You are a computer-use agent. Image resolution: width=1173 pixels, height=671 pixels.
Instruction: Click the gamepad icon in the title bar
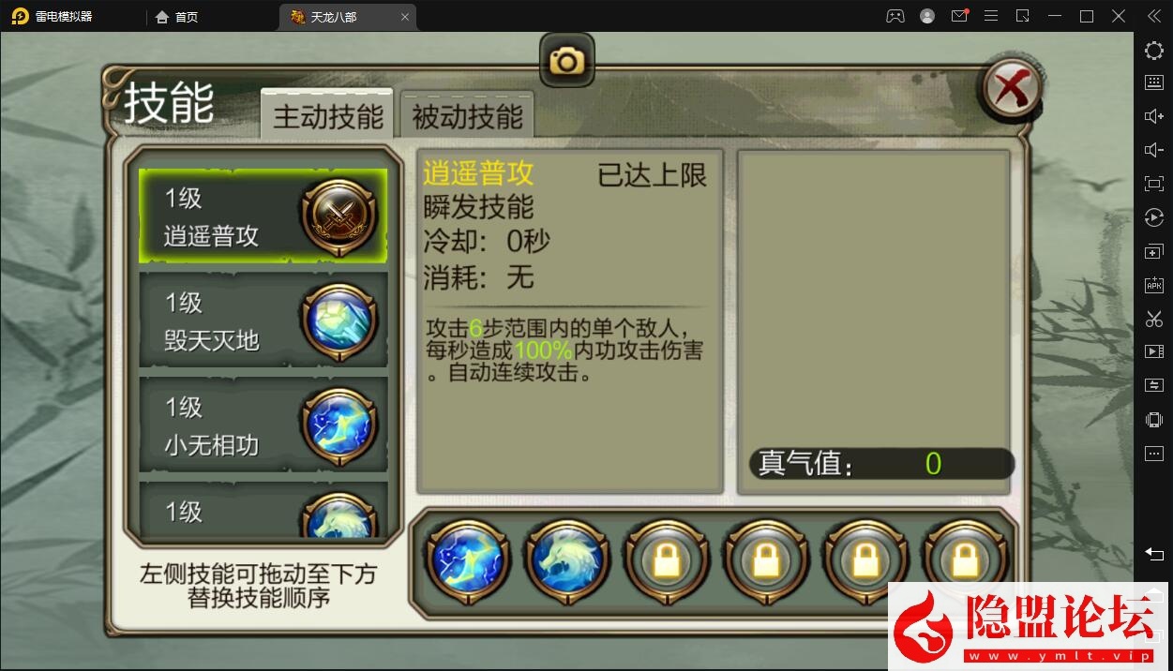(x=895, y=16)
